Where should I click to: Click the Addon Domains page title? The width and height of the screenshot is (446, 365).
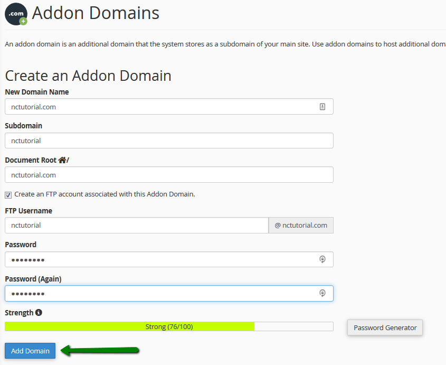[x=96, y=13]
